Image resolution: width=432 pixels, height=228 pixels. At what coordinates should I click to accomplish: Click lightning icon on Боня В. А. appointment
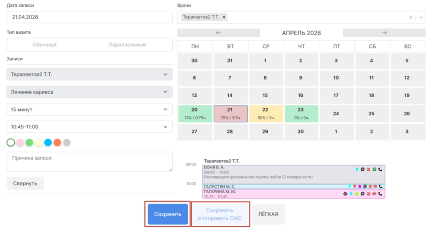357,169
